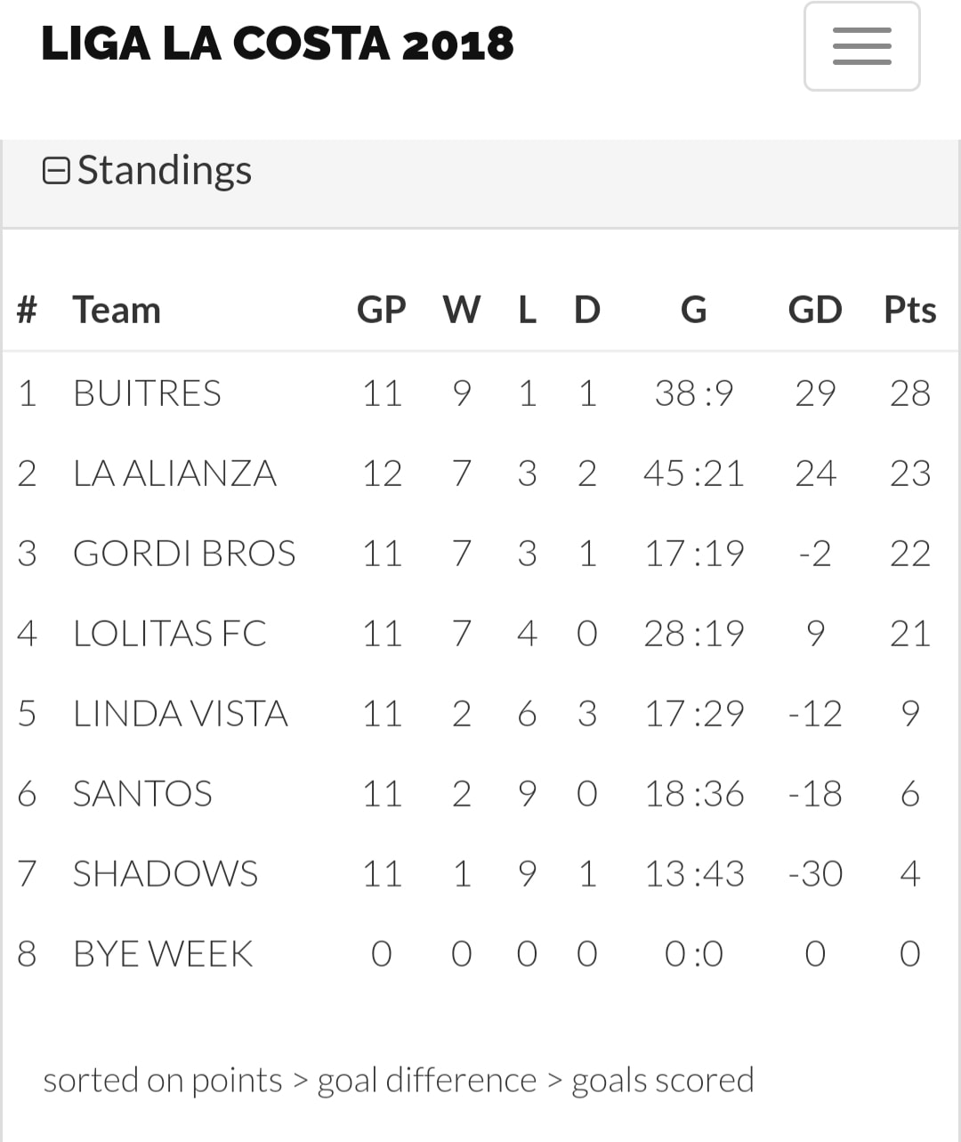The height and width of the screenshot is (1142, 961).
Task: Click the W column header
Action: tap(462, 310)
